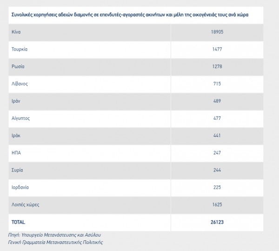Select the 441 value for Ιράκ

tap(217, 135)
